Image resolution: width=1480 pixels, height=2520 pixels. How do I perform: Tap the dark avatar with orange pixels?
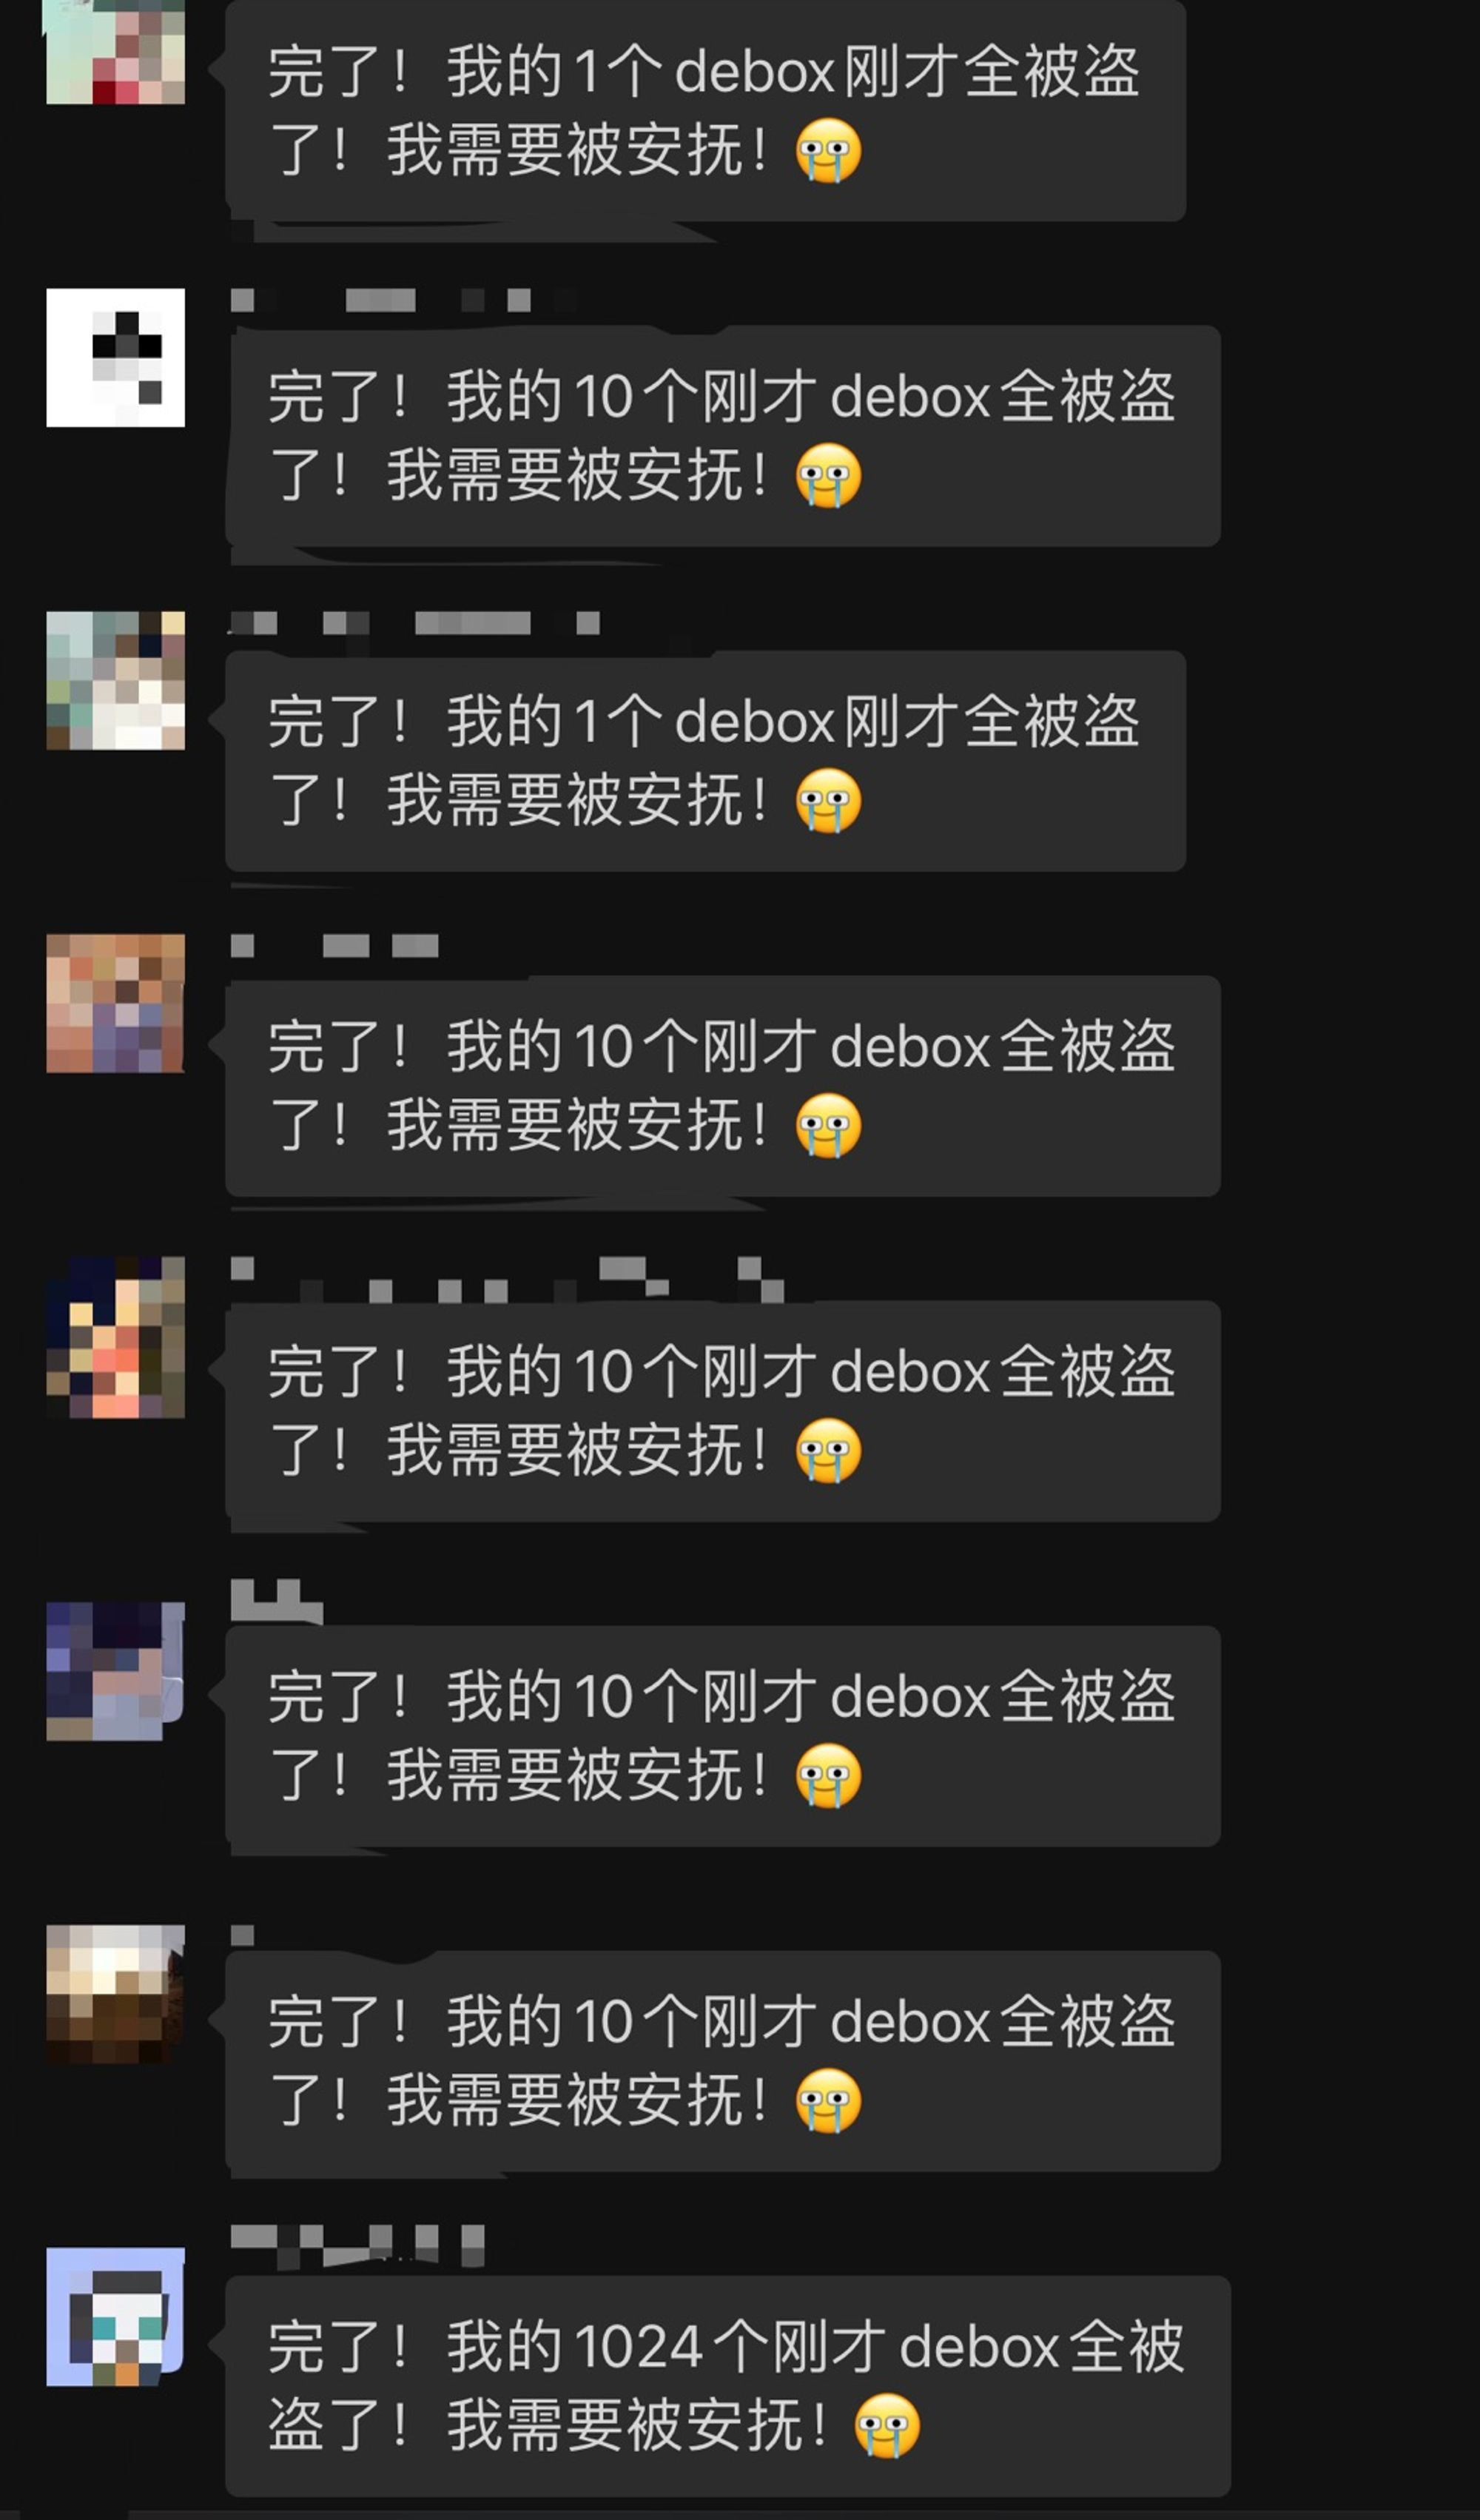point(115,1337)
